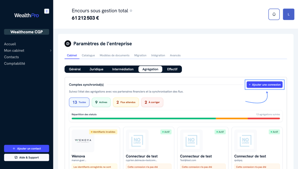The height and width of the screenshot is (169, 298).
Task: Click the orange segment of status distribution bar
Action: coord(232,118)
